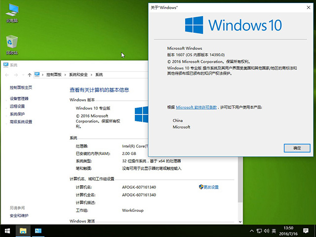Open the Microsoft 软件许可条款 link
This screenshot has height=237, width=316.
pyautogui.click(x=197, y=107)
